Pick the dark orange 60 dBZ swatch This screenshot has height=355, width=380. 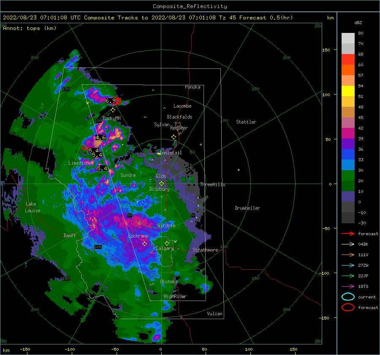point(348,70)
